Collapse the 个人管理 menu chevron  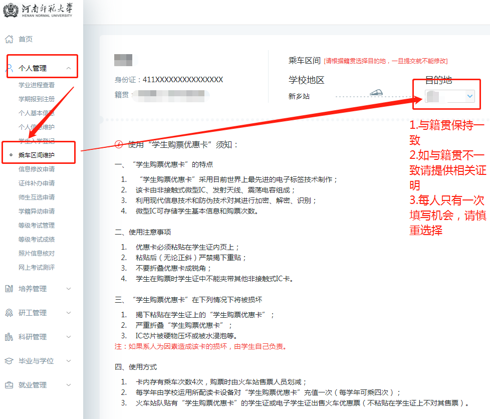click(69, 68)
